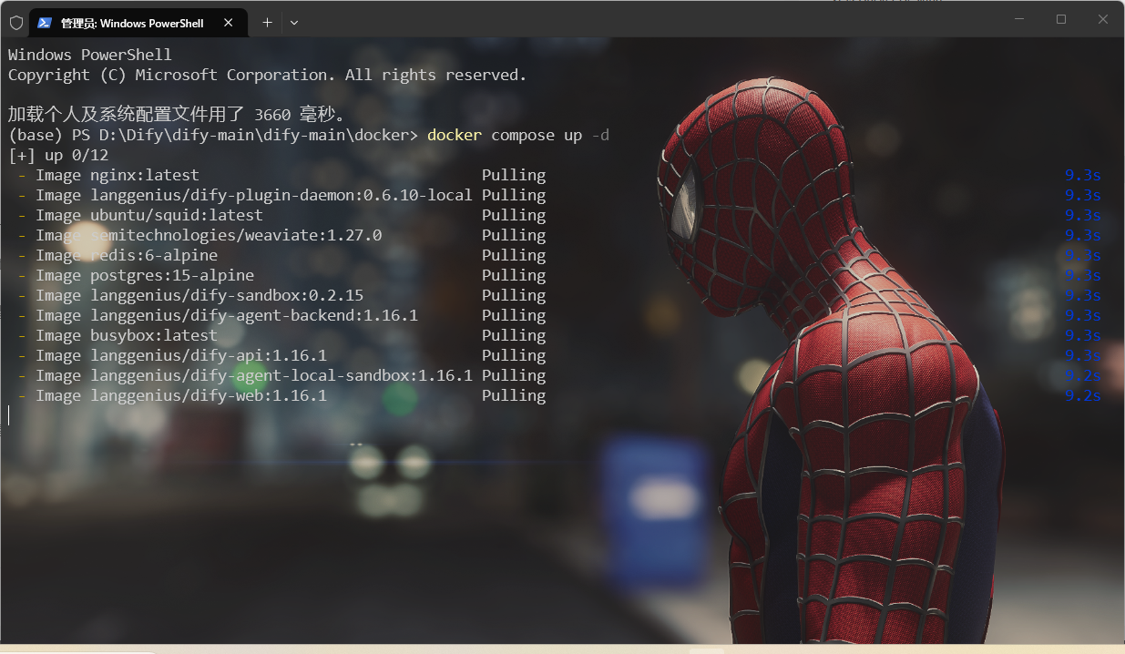Click 'Pulling' status for nginx:latest

tap(514, 175)
